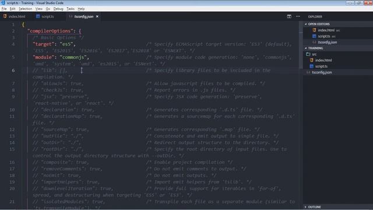Click the commented "noEmit" option on line 18

[57, 176]
